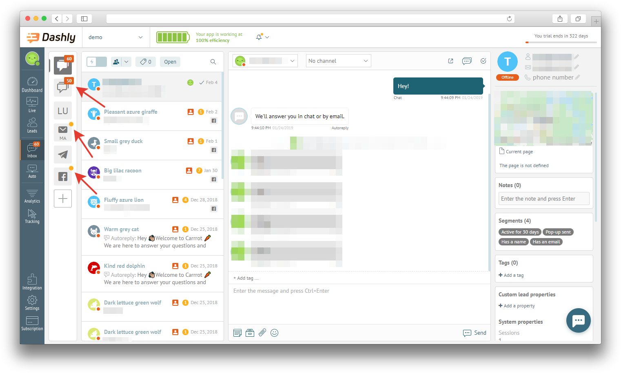Viewport: 621px width, 373px height.
Task: Filter conversations by tag button
Action: click(146, 62)
